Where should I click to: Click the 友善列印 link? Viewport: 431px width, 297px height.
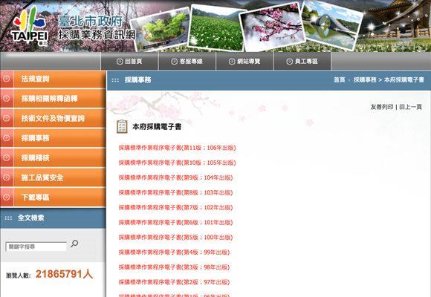382,107
